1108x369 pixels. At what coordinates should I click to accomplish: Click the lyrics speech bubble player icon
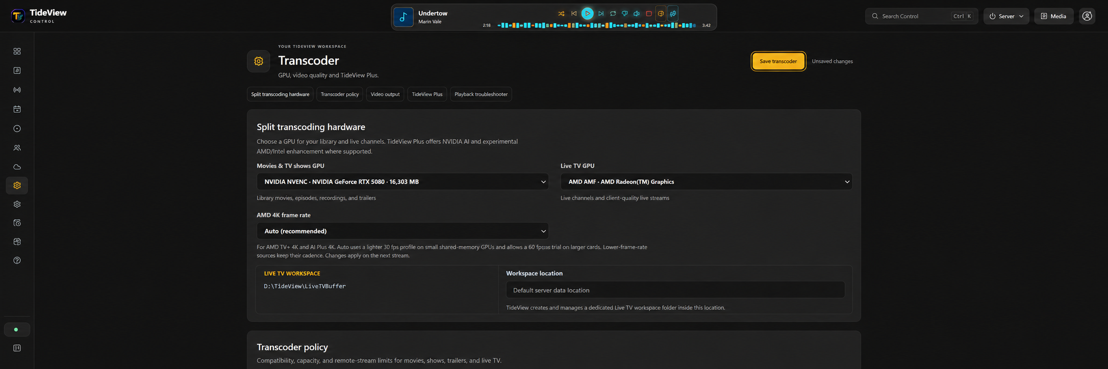click(x=624, y=14)
